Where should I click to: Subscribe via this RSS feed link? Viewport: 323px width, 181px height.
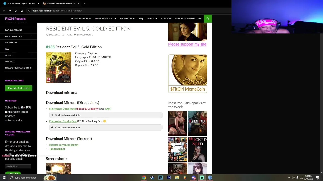tap(18, 109)
